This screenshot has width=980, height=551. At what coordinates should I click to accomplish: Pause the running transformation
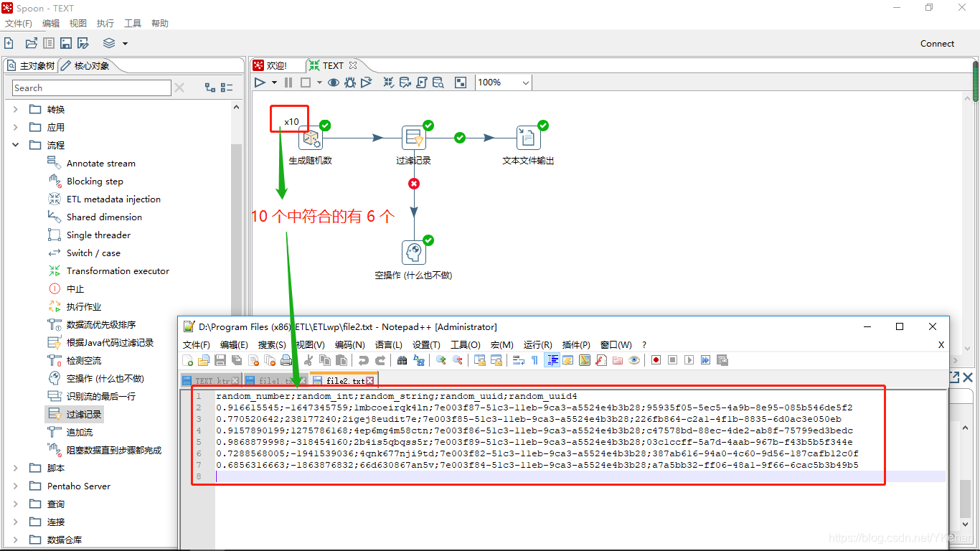pyautogui.click(x=288, y=83)
